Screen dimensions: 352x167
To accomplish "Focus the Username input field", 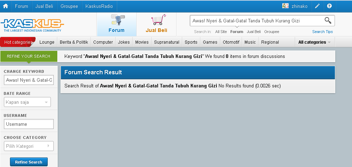I will (29, 124).
